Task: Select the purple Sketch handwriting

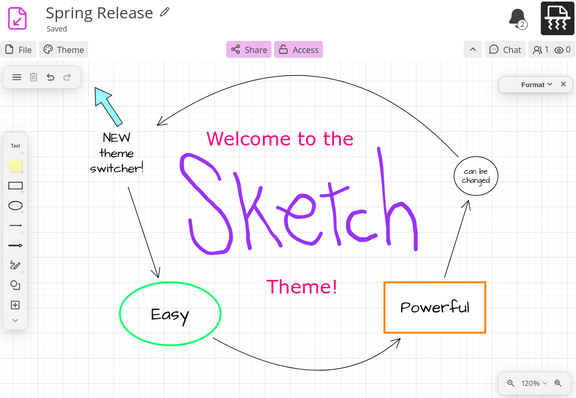Action: point(299,201)
